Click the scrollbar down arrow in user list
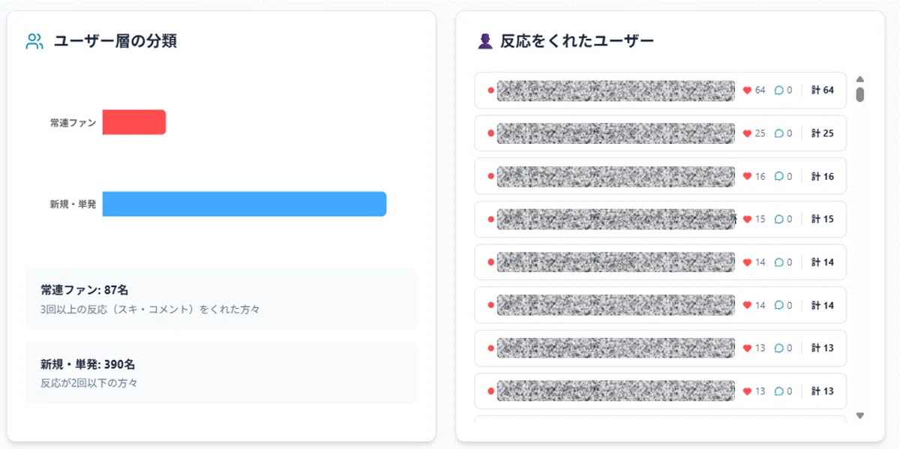 pyautogui.click(x=860, y=415)
